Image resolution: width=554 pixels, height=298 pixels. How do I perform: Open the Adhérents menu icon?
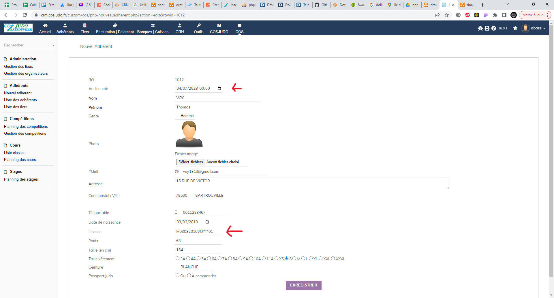click(x=65, y=25)
